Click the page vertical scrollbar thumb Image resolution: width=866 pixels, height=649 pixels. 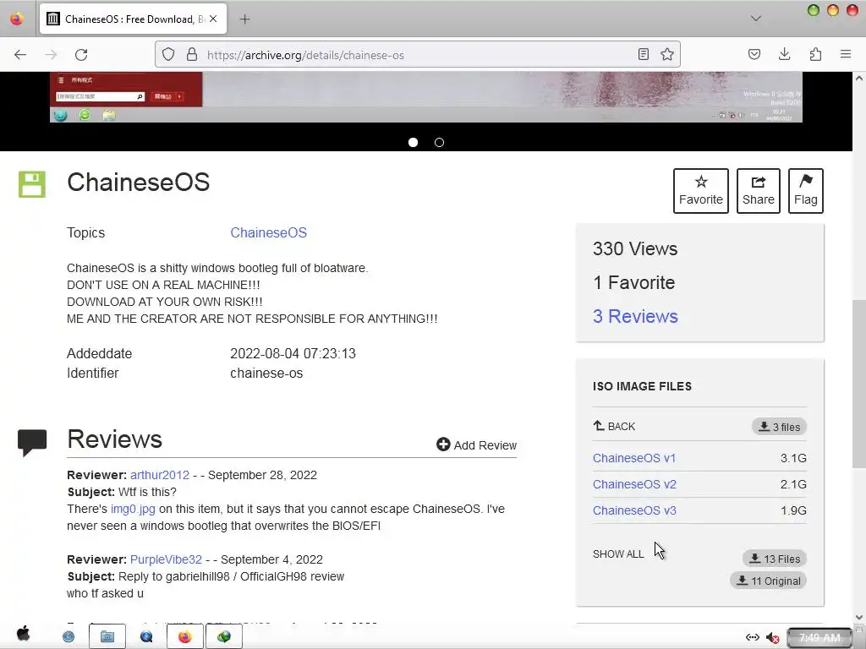(859, 384)
